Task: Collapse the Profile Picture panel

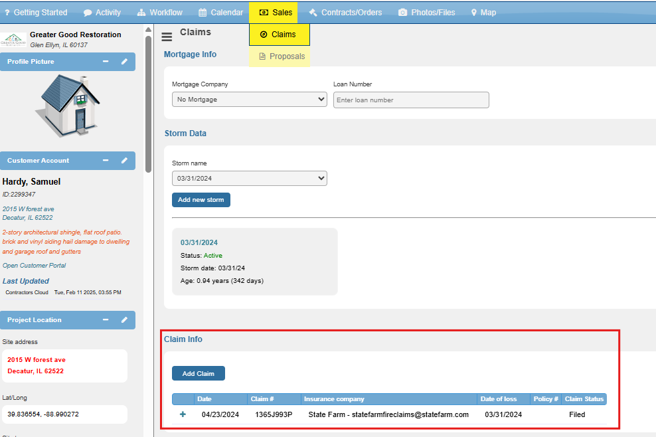Action: pos(106,62)
